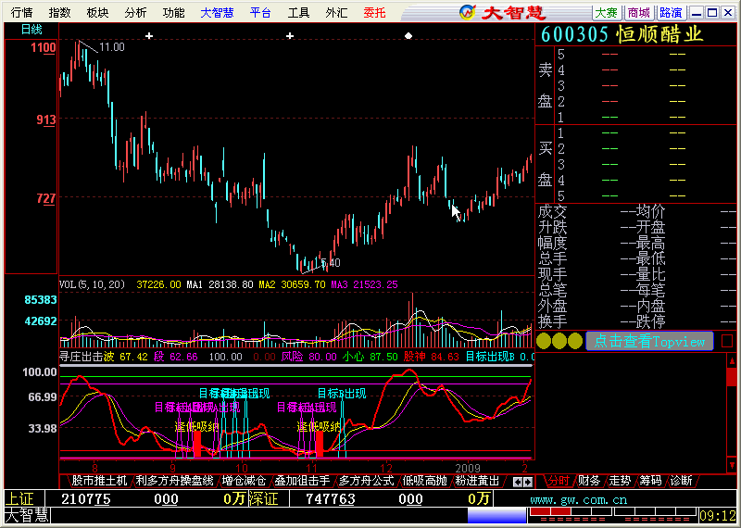Click the 买盘 bid section label
This screenshot has height=528, width=741.
point(546,164)
